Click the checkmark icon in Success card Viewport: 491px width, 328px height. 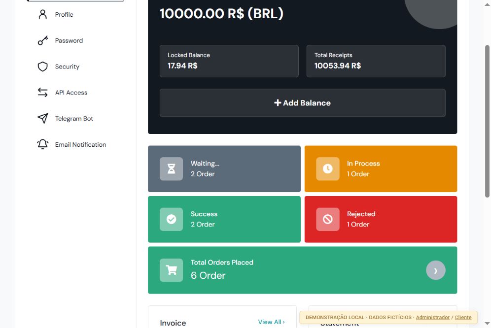click(x=171, y=219)
